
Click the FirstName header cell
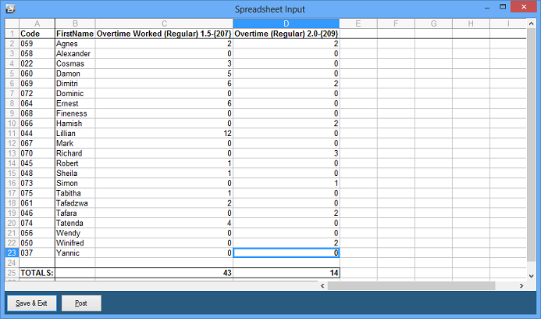(x=75, y=34)
